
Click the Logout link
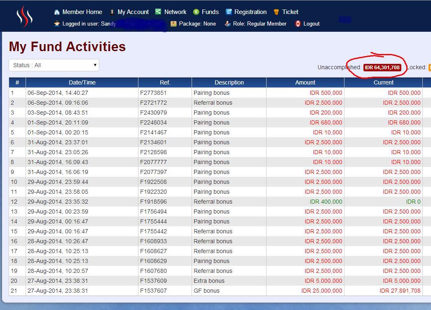click(312, 23)
